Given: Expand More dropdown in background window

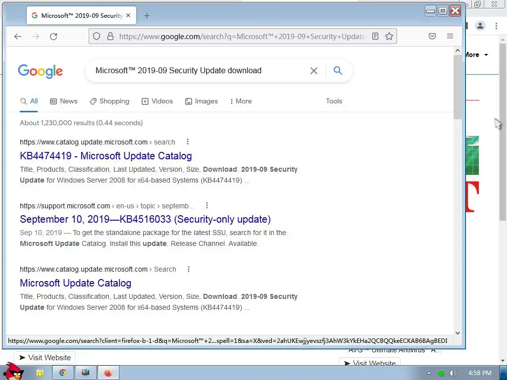Looking at the screenshot, I should tap(477, 54).
